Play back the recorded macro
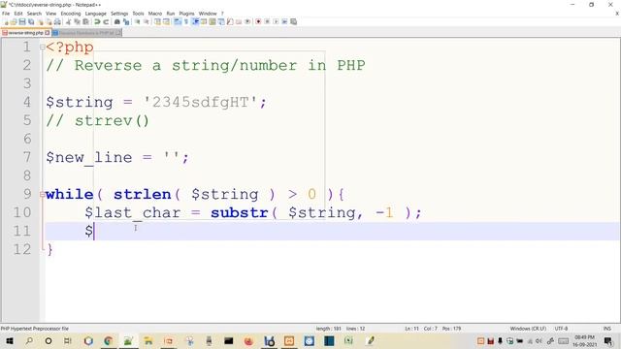621x349 pixels. coord(276,21)
